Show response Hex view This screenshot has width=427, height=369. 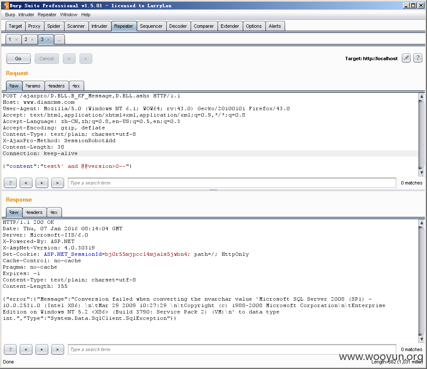[54, 212]
